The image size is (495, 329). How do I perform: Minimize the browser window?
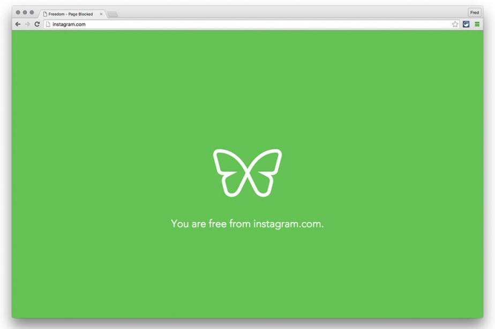click(x=25, y=12)
